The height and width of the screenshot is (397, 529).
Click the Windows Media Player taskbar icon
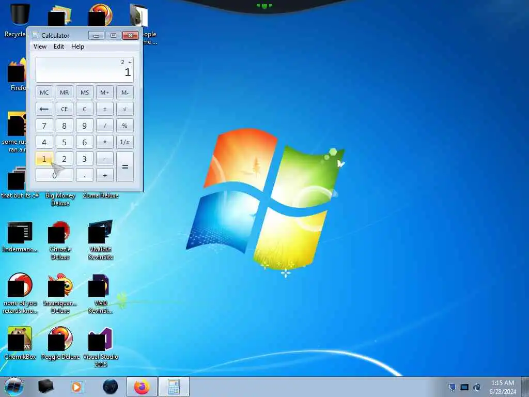point(77,387)
